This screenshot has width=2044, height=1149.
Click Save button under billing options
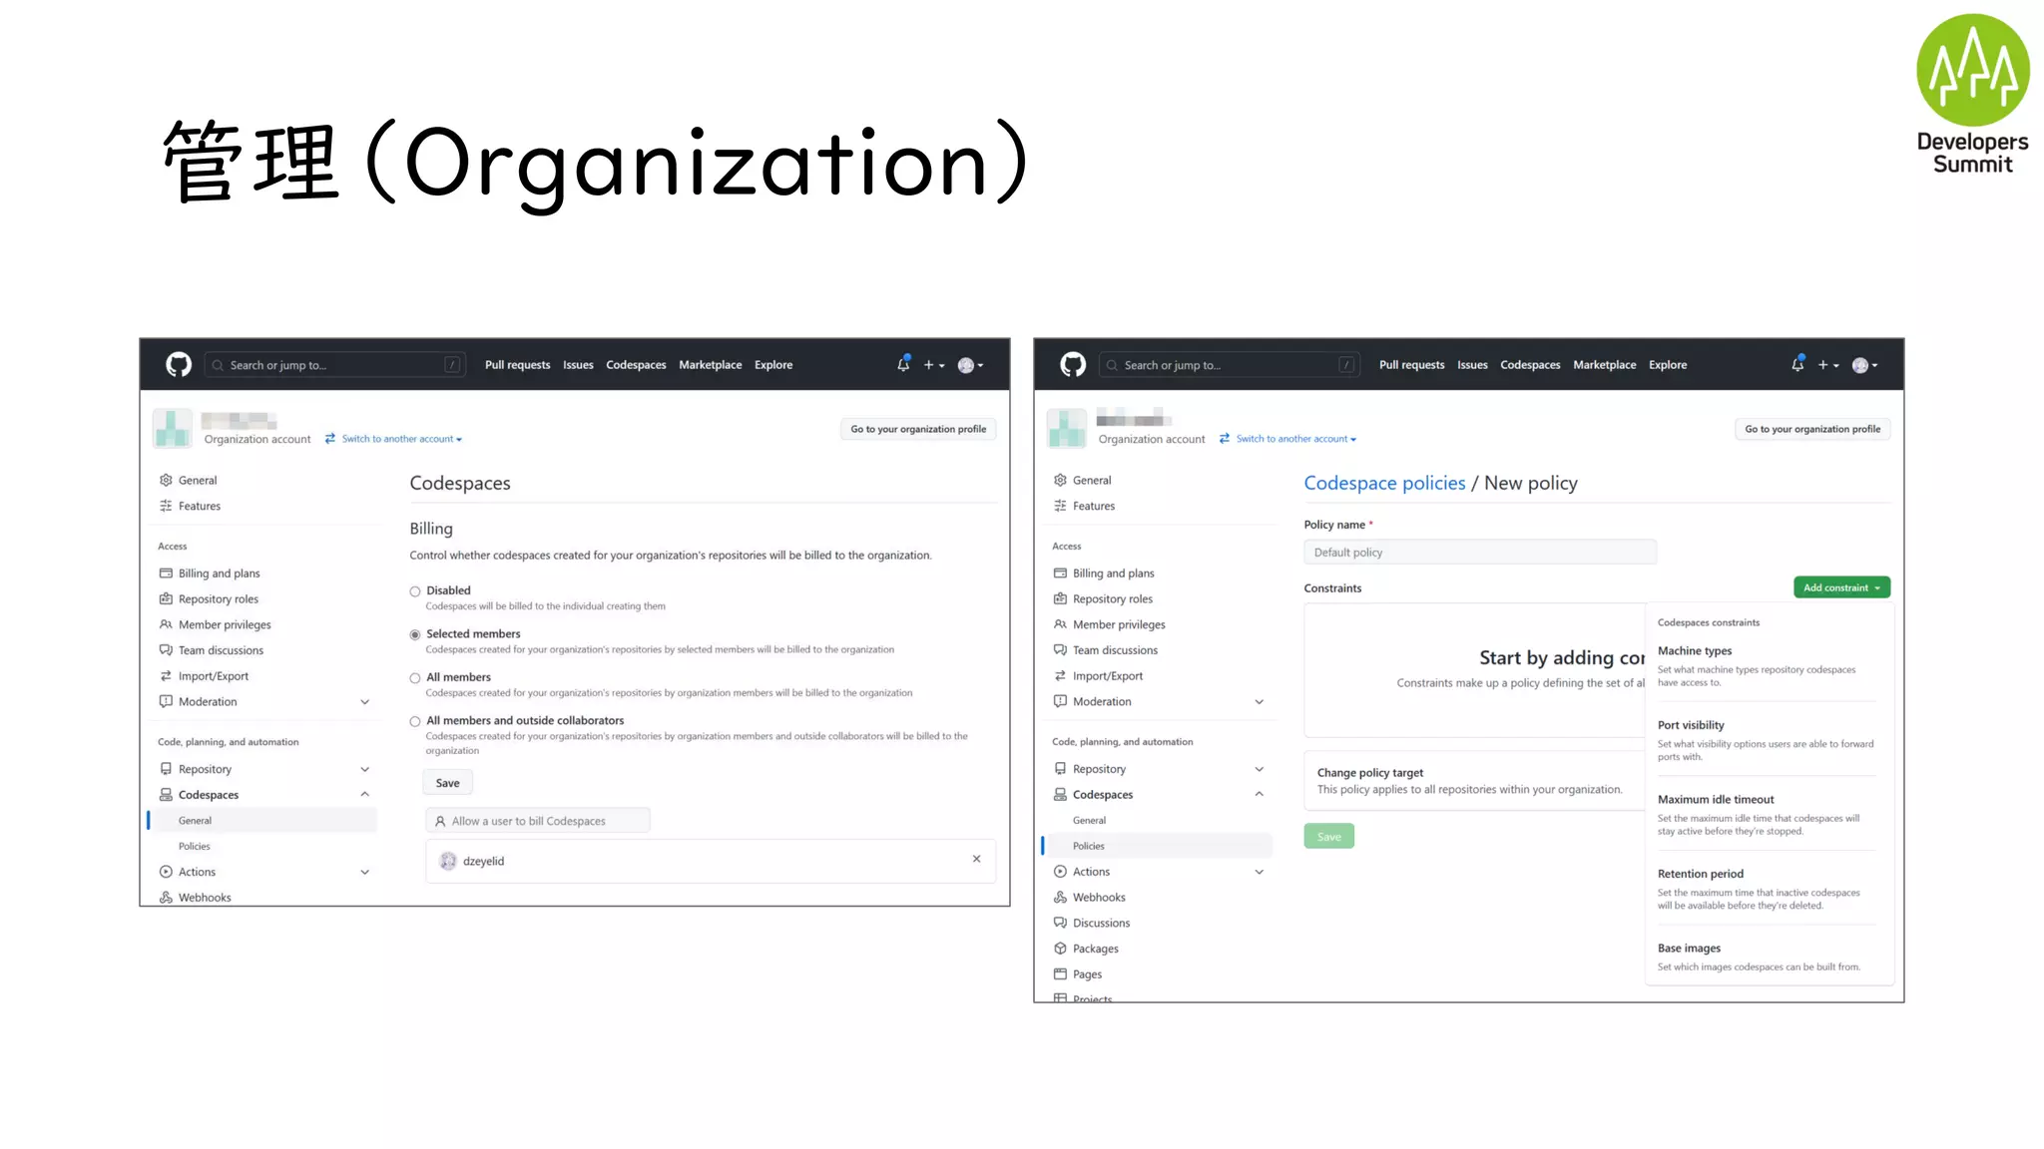[x=447, y=783]
